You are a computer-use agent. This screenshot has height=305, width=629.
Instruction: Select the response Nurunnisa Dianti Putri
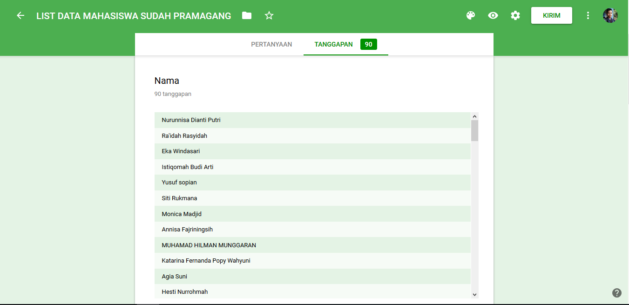pos(191,120)
